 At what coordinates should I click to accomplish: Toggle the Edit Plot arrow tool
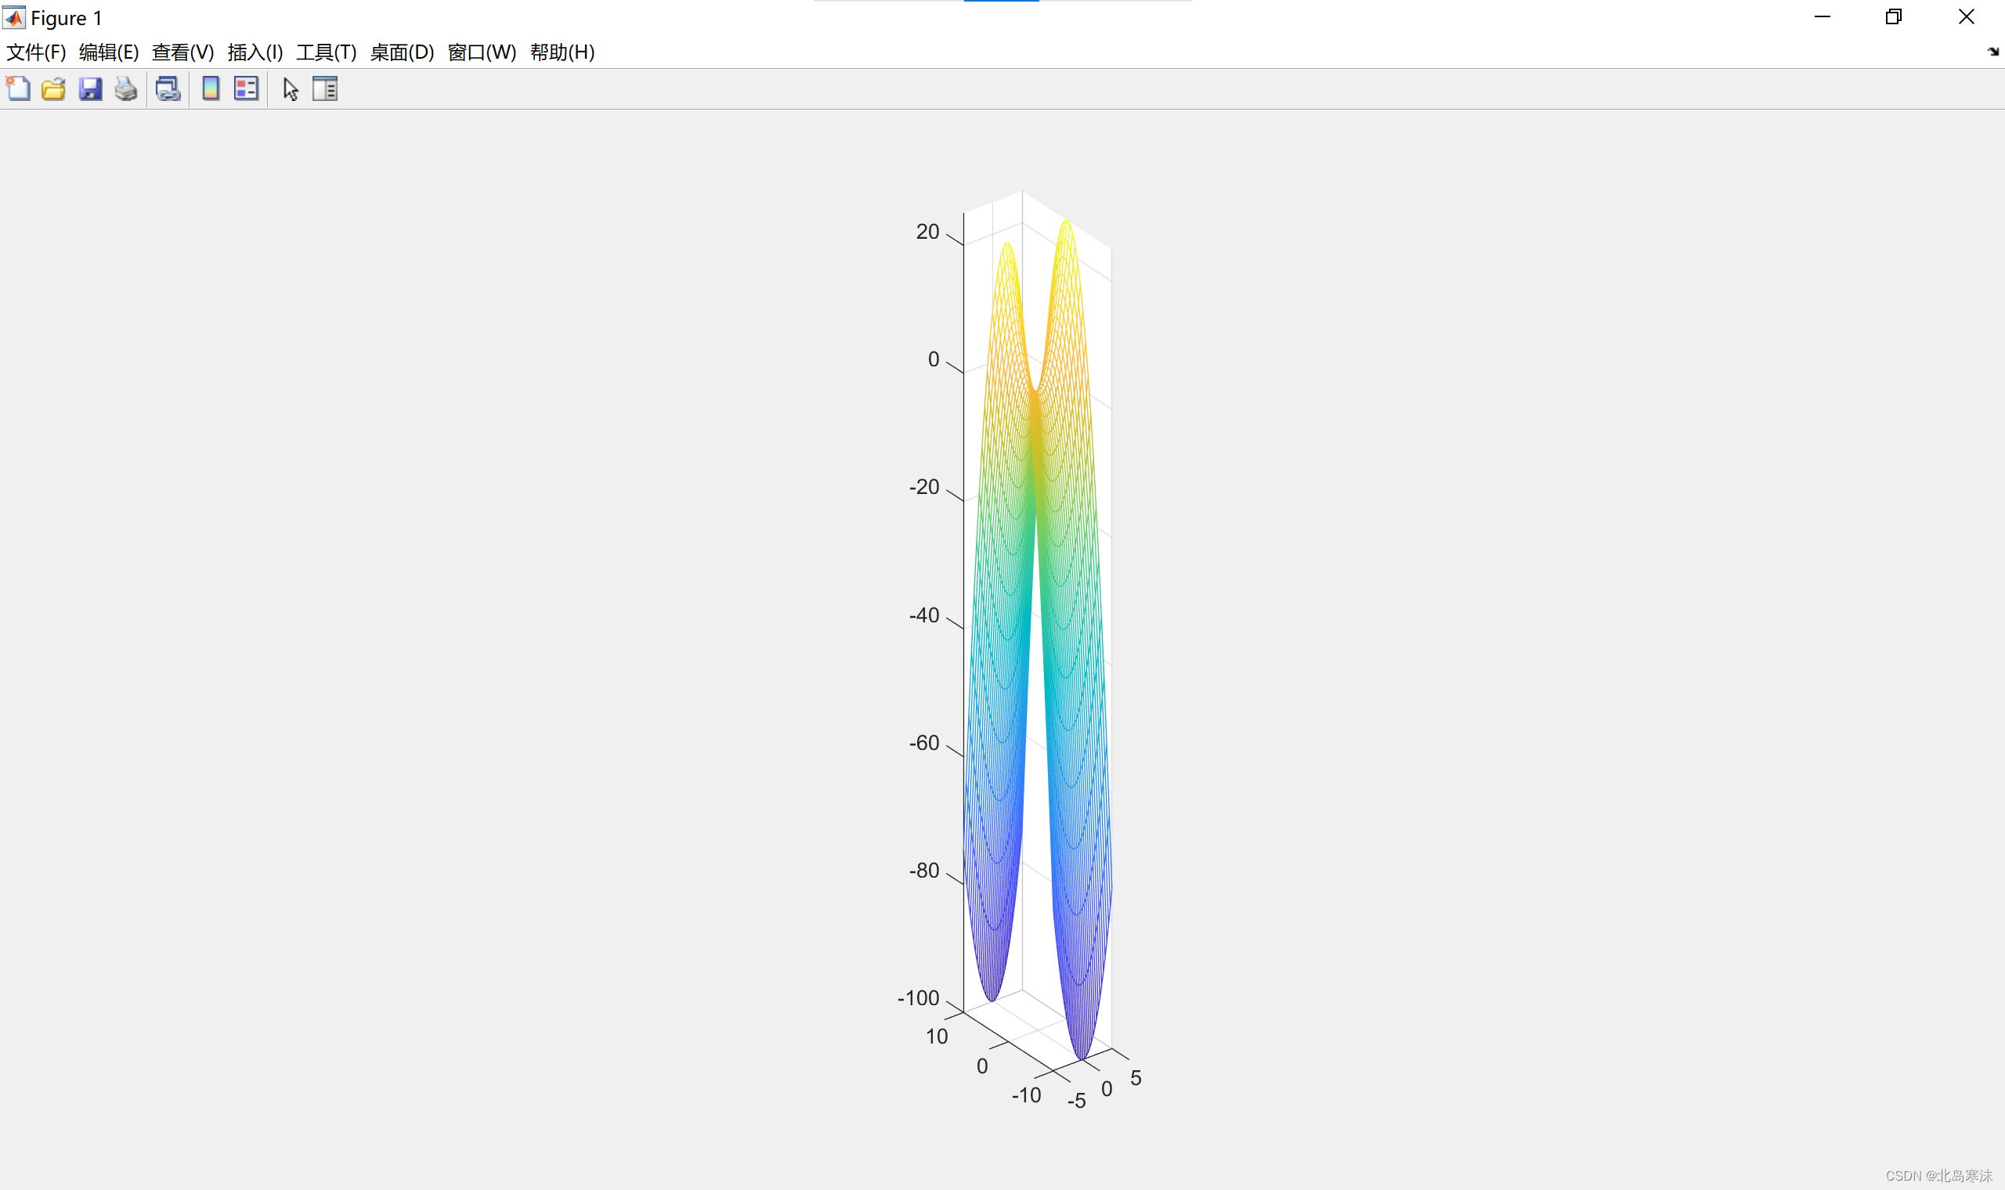tap(291, 88)
